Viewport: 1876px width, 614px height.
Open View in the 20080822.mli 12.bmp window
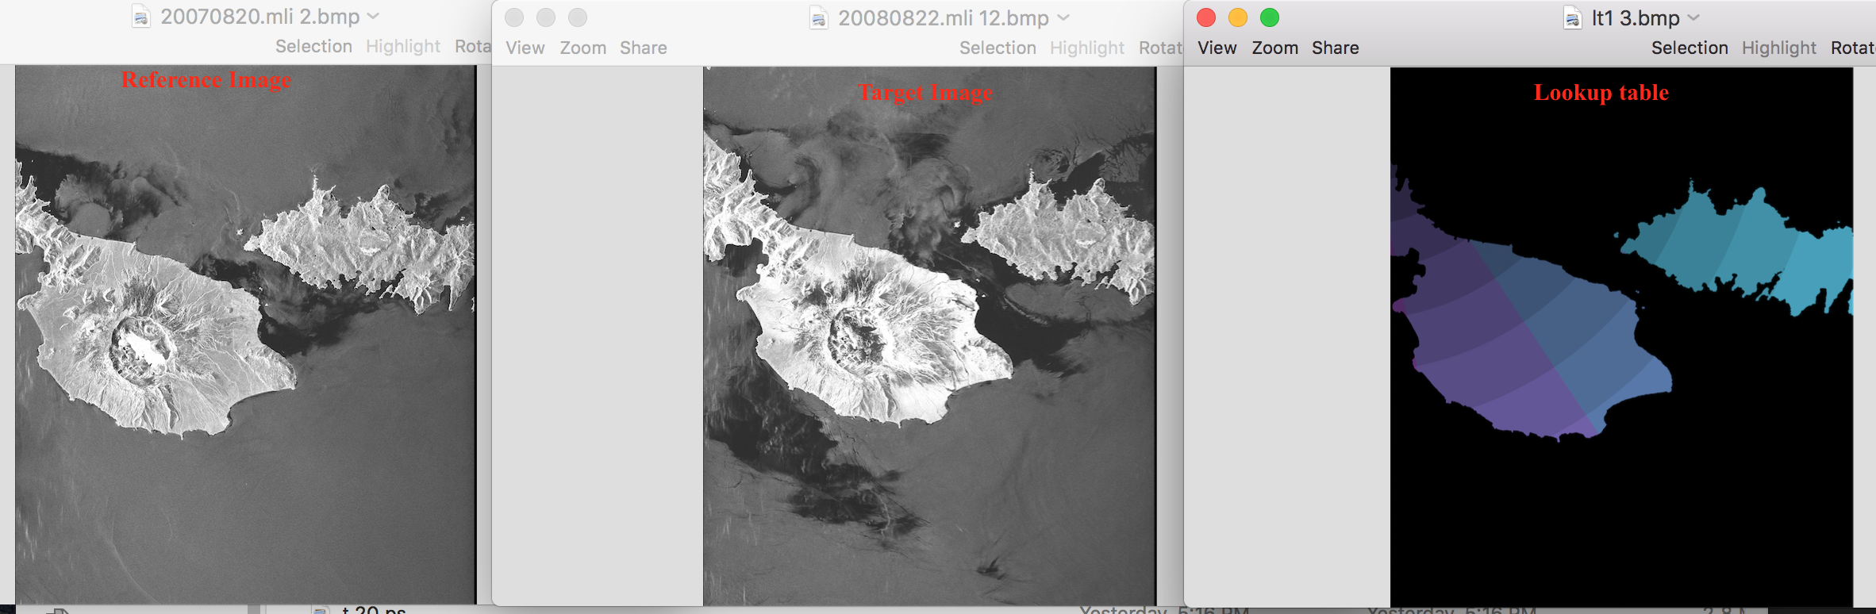click(x=525, y=48)
